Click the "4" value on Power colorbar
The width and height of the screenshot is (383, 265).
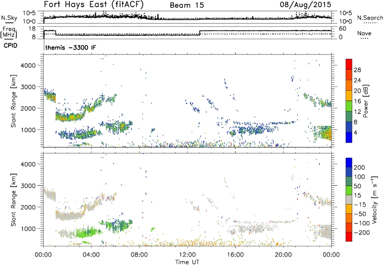tap(355, 133)
